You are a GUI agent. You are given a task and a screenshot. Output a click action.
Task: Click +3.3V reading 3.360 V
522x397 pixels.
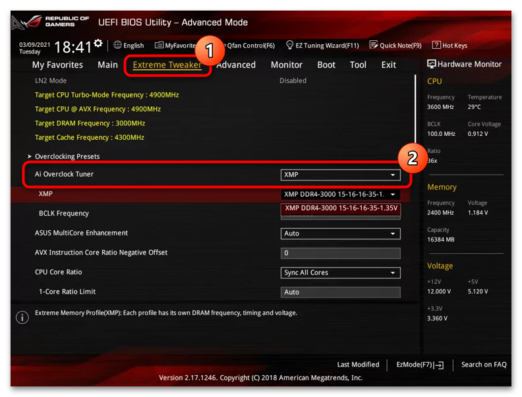(x=437, y=319)
